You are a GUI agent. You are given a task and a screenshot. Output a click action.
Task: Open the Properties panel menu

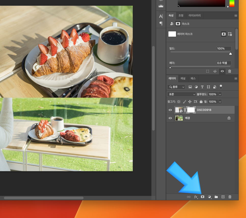coord(236,16)
